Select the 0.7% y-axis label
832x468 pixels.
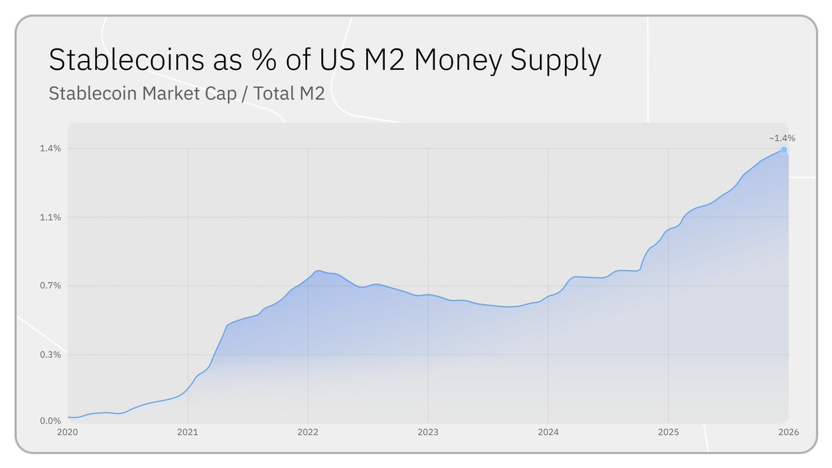pyautogui.click(x=51, y=286)
